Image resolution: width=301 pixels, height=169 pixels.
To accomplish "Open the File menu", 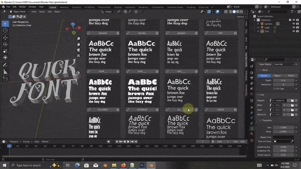I will (8, 7).
